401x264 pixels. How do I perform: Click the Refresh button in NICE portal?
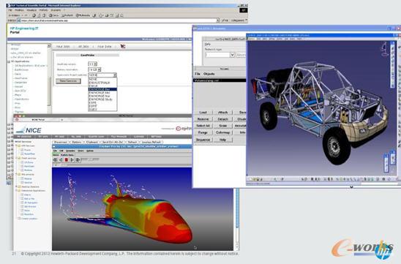[132, 142]
